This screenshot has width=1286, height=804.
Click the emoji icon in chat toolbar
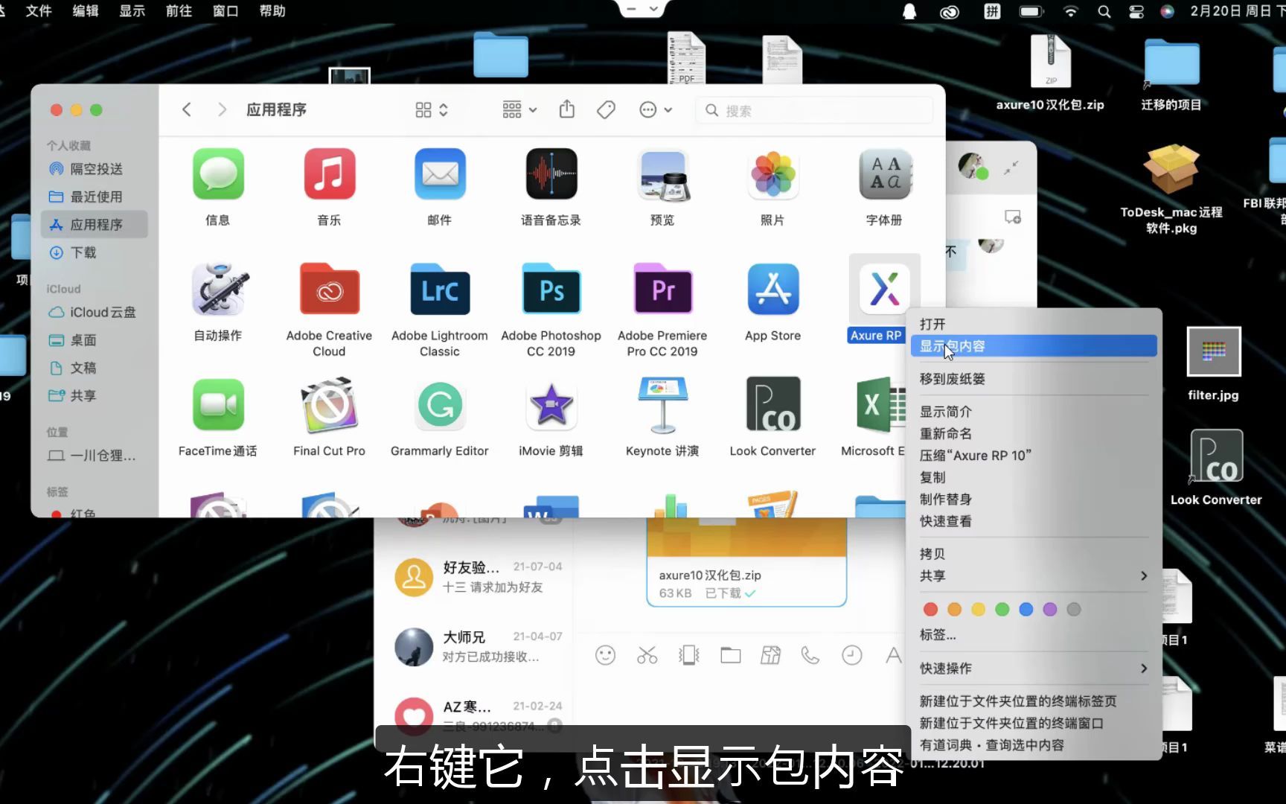(x=606, y=655)
